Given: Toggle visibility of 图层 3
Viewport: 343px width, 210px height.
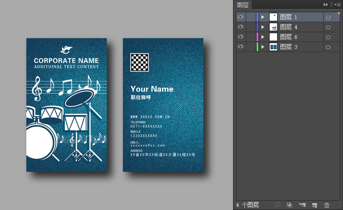Looking at the screenshot, I should (x=240, y=46).
